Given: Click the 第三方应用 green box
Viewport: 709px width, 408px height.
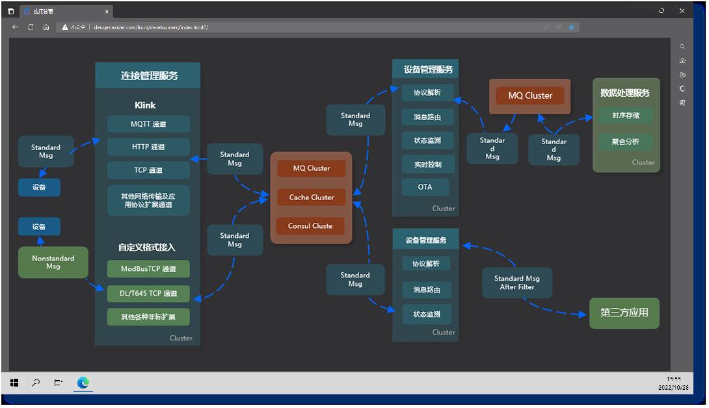Looking at the screenshot, I should click(624, 312).
